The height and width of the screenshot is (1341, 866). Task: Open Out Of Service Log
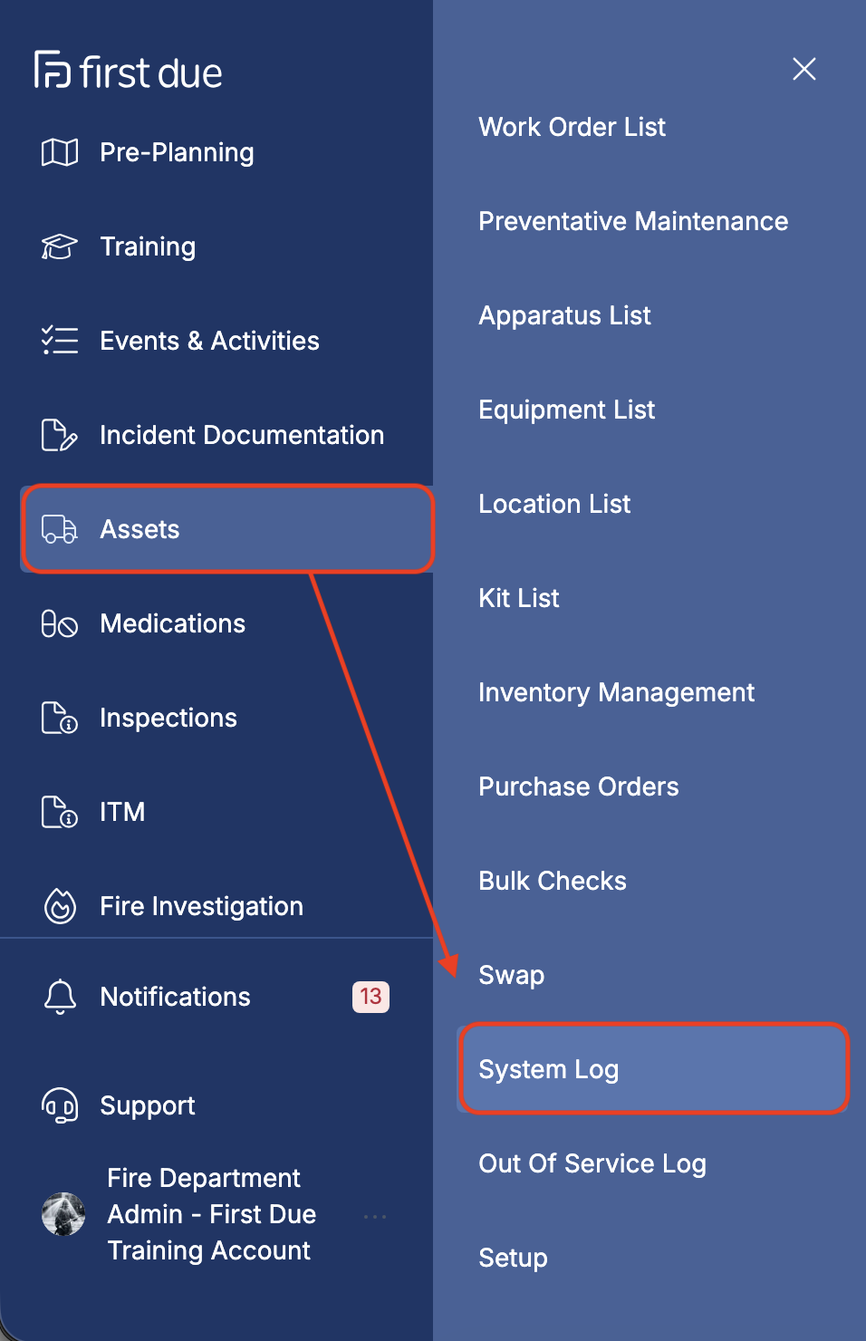tap(592, 1163)
